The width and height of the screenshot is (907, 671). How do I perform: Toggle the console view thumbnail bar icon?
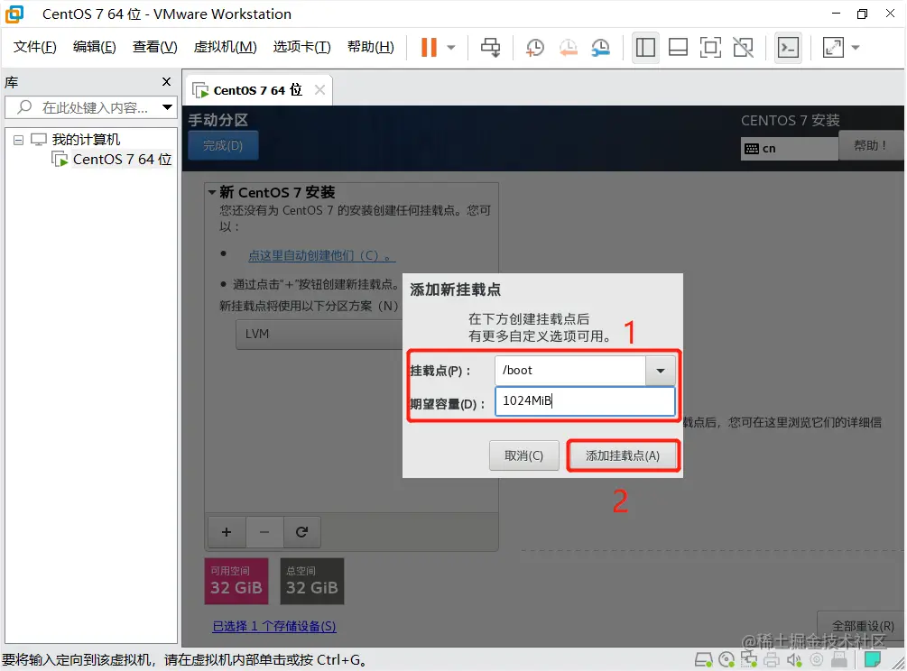678,47
